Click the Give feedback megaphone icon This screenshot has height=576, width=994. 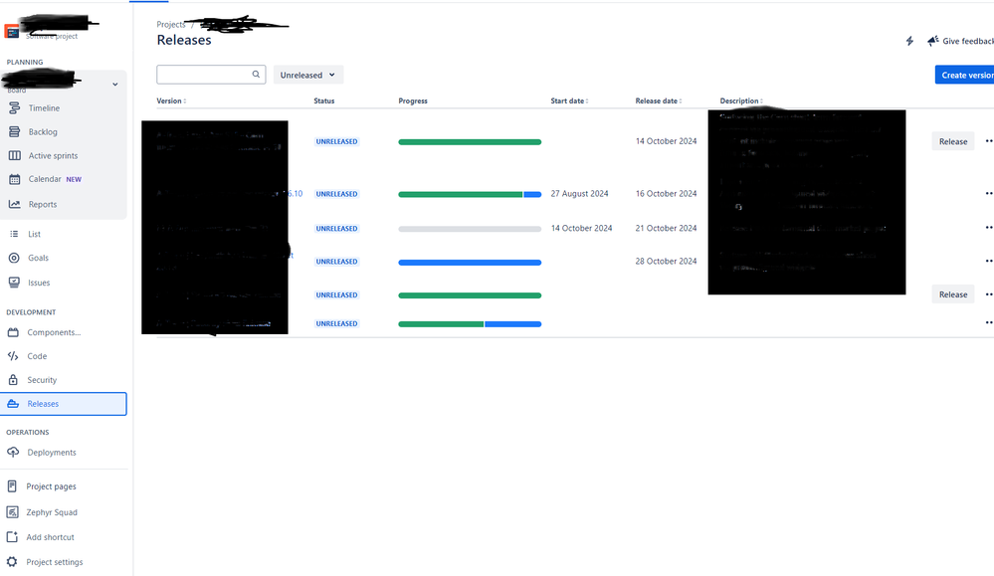coord(932,41)
